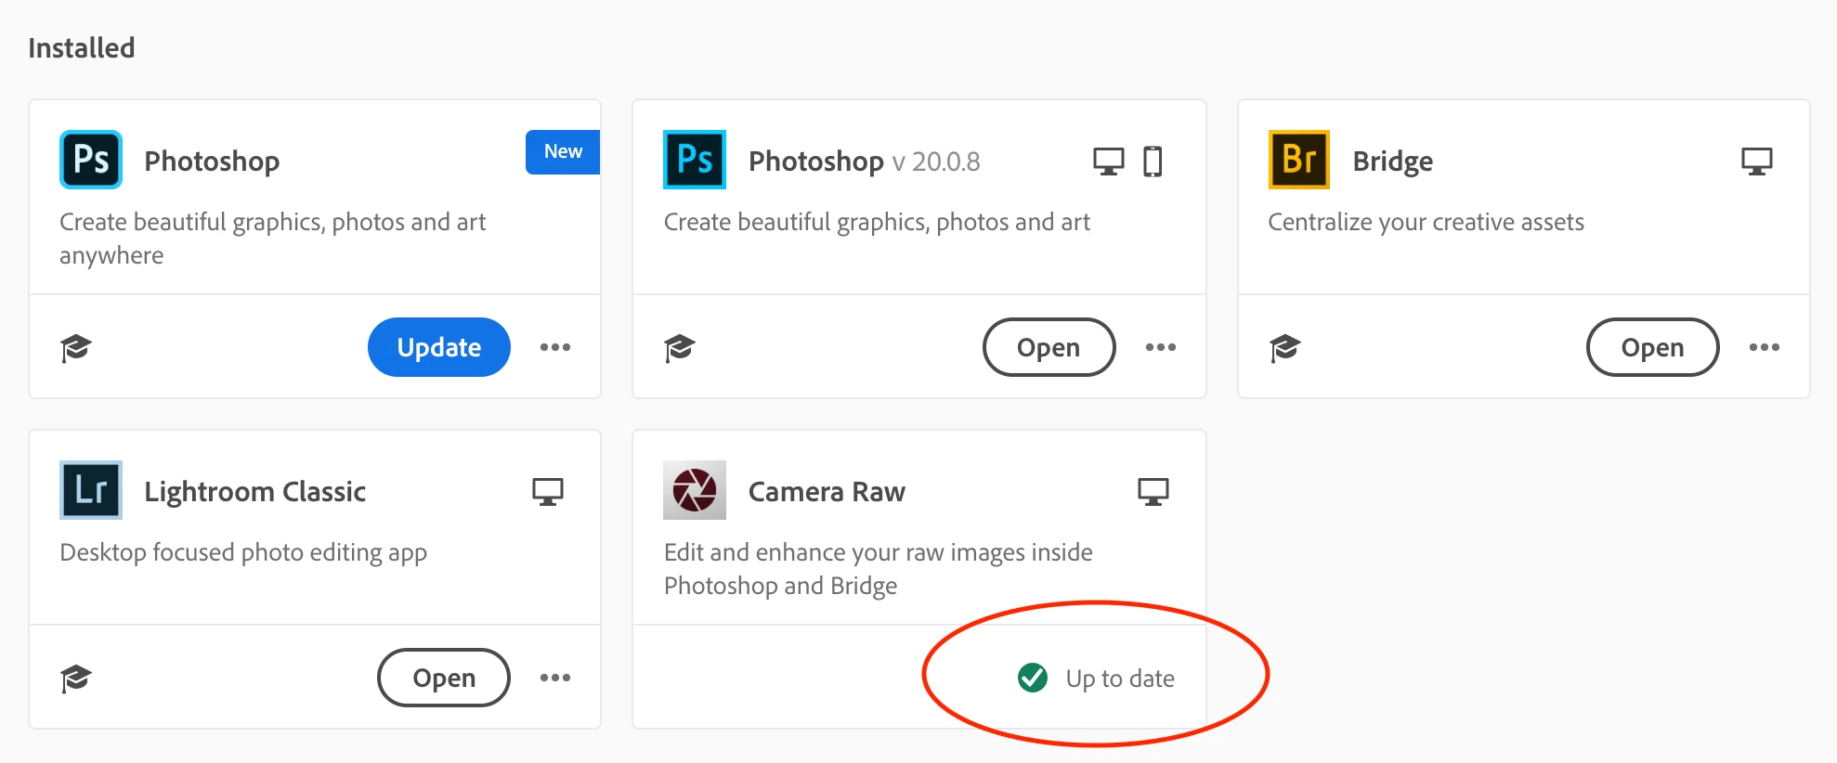Click the New badge on Photoshop card
This screenshot has height=763, width=1837.
[x=563, y=151]
